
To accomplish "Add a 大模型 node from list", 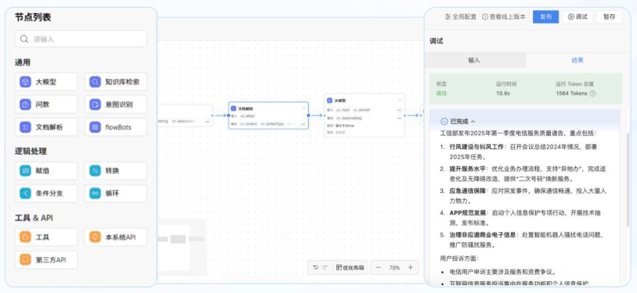I will (x=46, y=82).
